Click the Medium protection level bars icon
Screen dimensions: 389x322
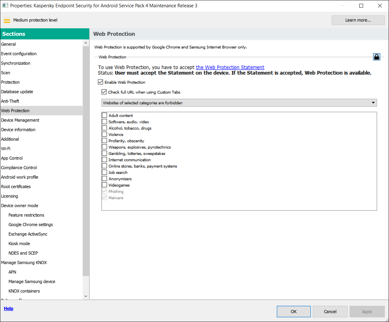pyautogui.click(x=7, y=20)
